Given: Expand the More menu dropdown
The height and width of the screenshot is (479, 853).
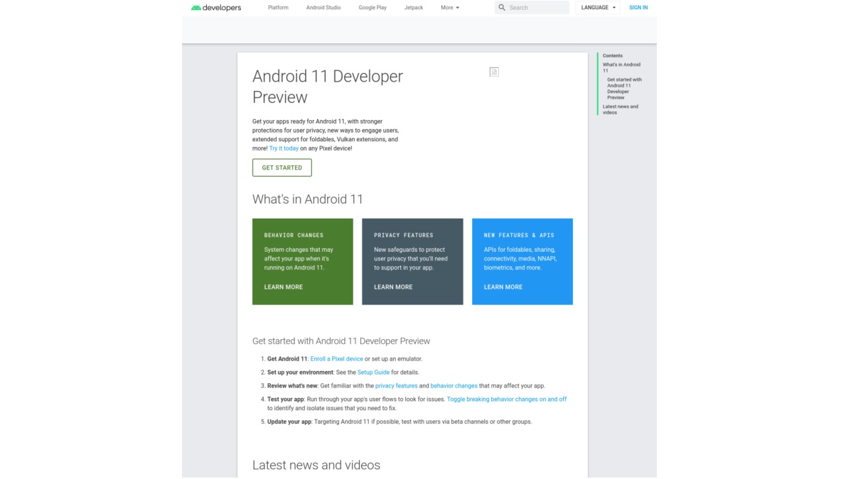Looking at the screenshot, I should [450, 8].
